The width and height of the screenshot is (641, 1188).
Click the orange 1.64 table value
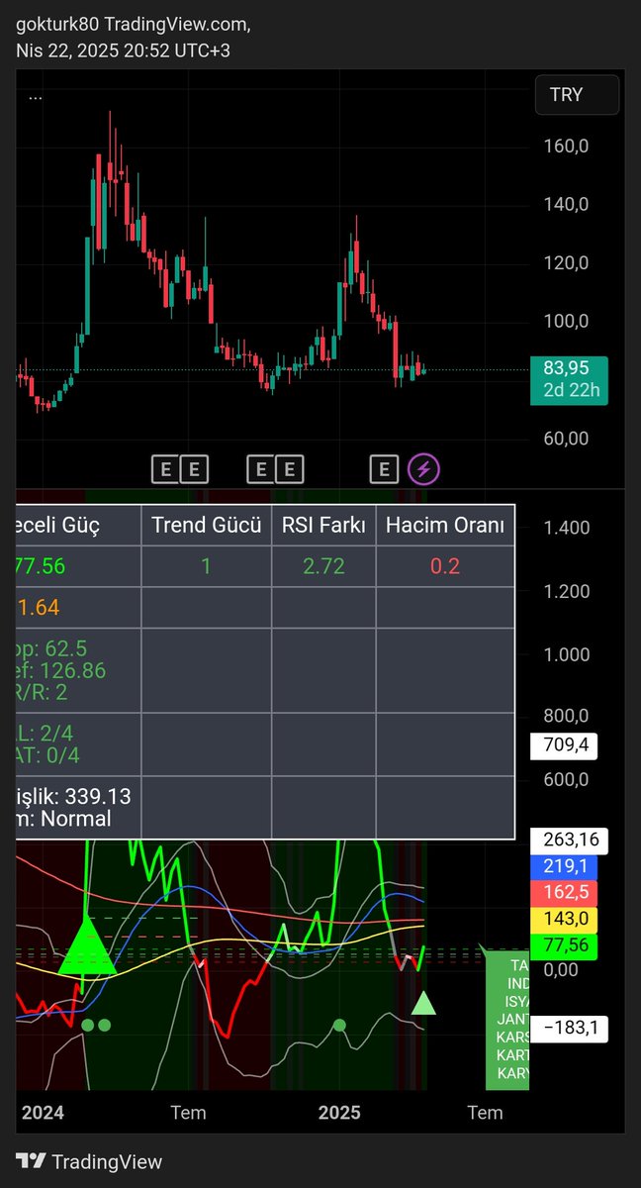(x=39, y=608)
